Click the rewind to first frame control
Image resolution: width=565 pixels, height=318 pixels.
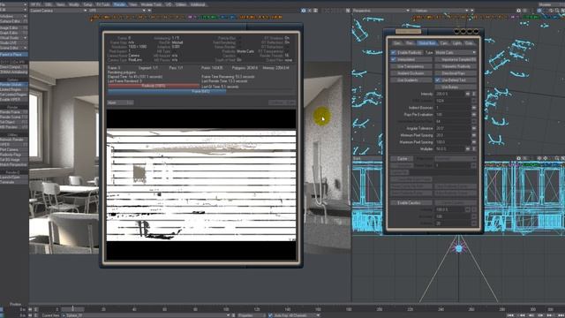(x=510, y=315)
